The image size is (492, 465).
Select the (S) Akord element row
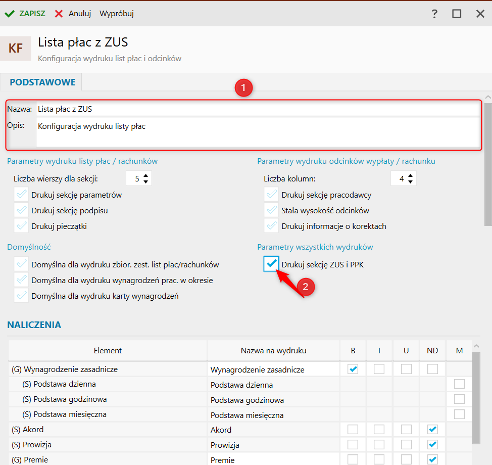pos(108,429)
